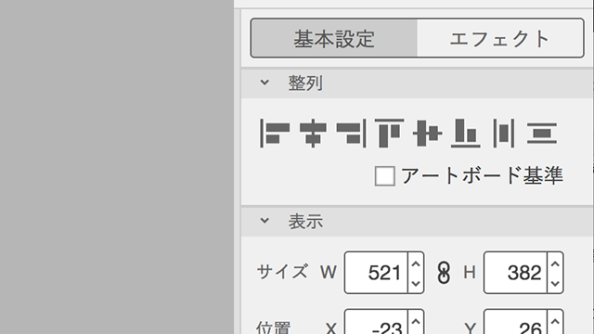Switch to the エフェクト tab
Screen dimensions: 594x334
500,38
